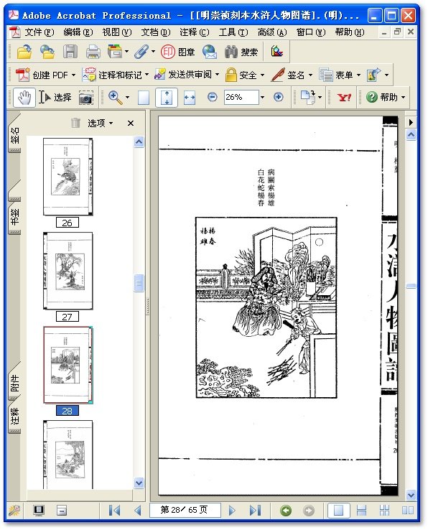Switch to the 注释 side panel tab

14,416
